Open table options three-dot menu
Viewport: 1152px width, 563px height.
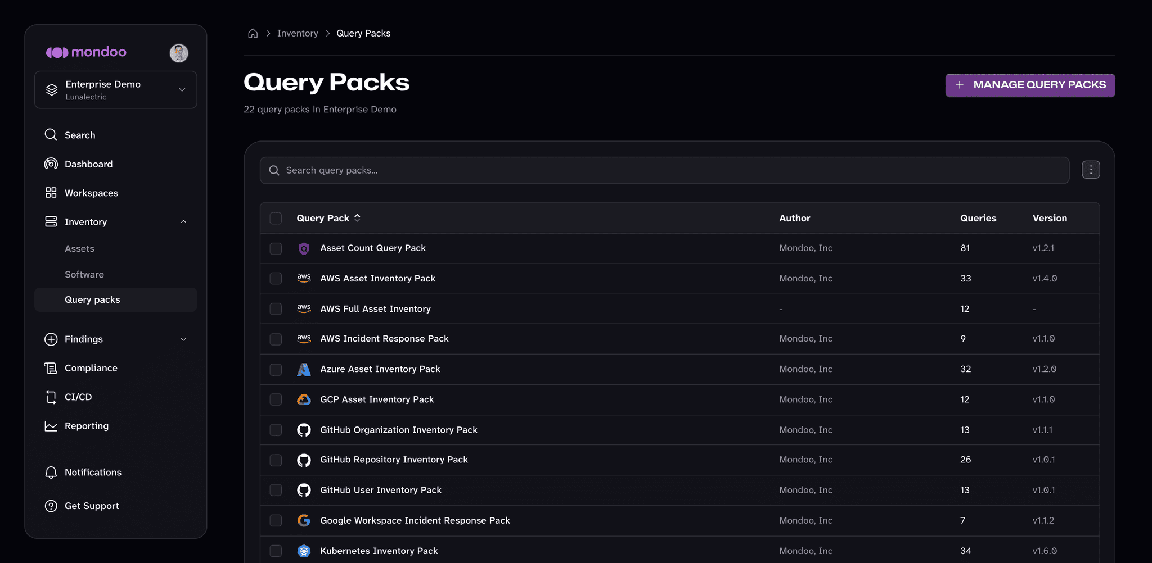(x=1091, y=170)
